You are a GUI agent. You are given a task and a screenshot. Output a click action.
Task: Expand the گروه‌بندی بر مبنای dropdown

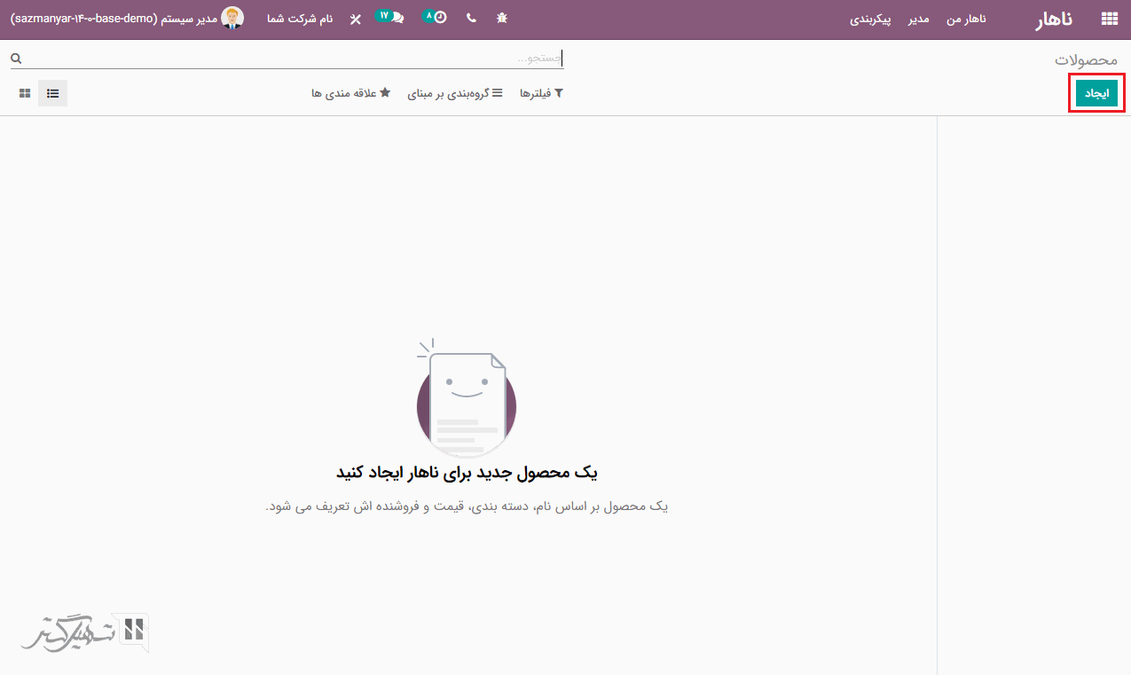click(x=455, y=93)
